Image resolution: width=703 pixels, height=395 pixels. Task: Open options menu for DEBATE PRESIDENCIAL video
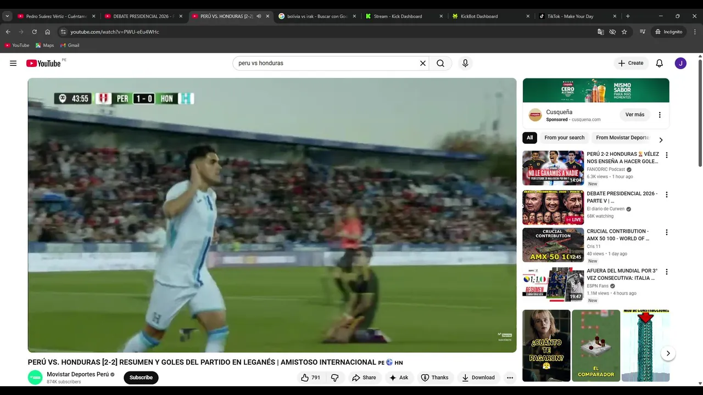click(x=667, y=195)
